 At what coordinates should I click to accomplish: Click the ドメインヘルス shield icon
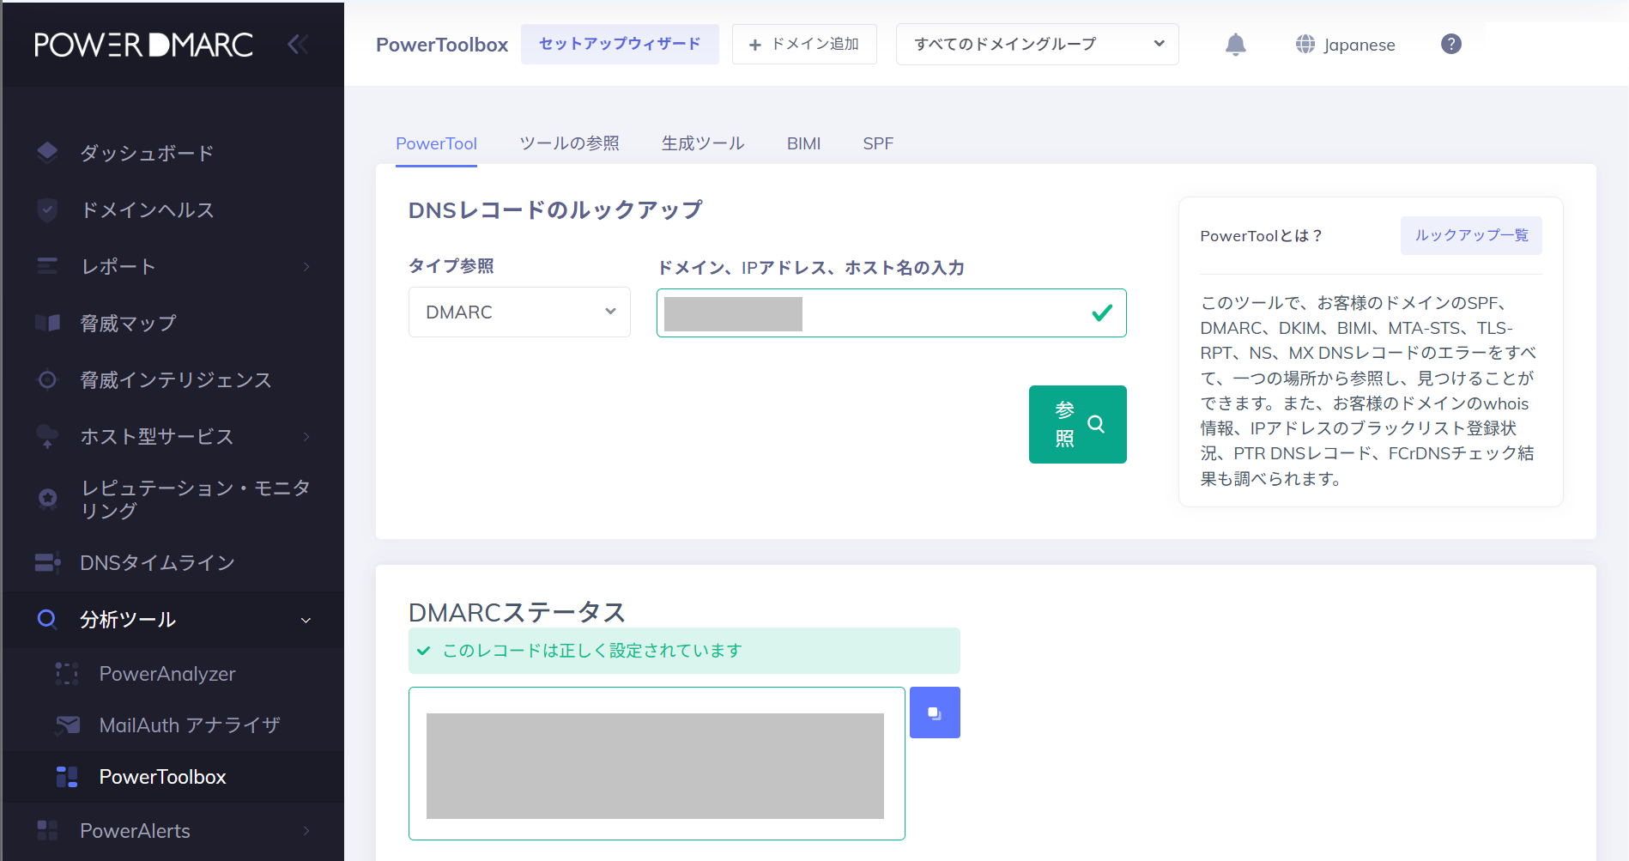(x=47, y=209)
